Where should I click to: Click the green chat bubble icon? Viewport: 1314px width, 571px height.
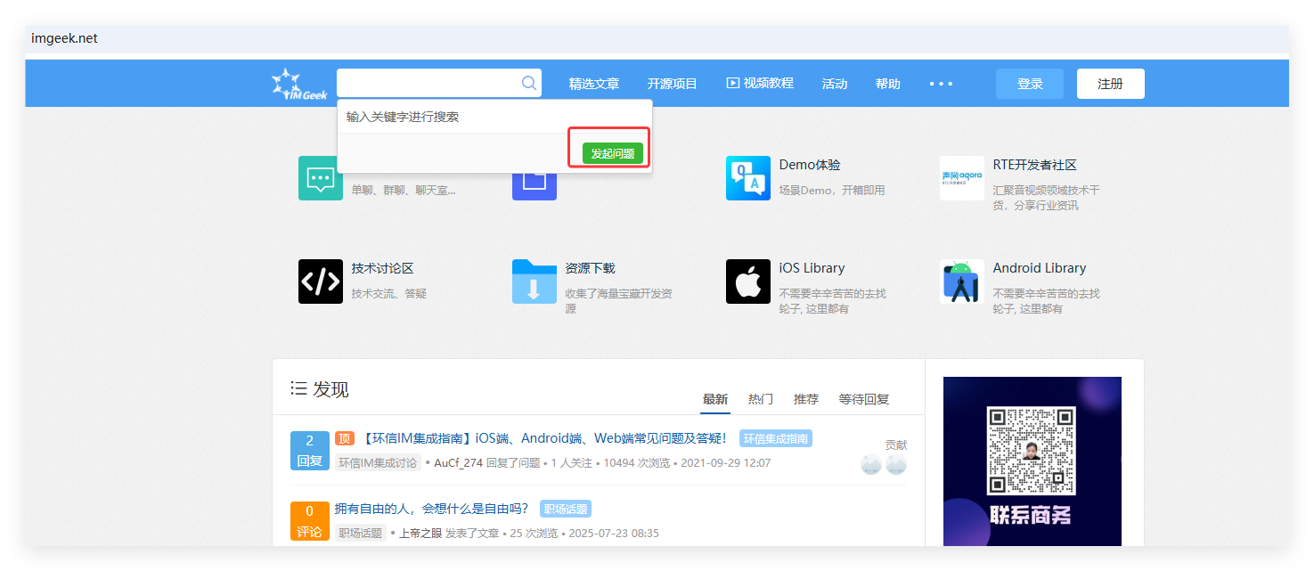pos(319,179)
